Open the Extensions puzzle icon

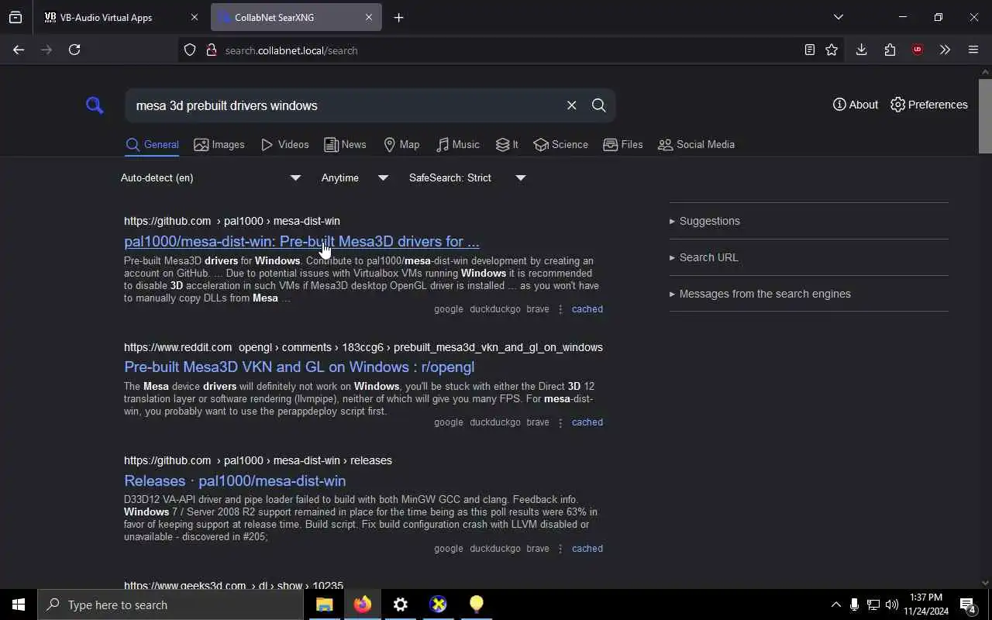[x=890, y=50]
